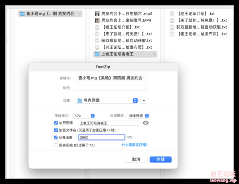Expand the save dialog with chevron button
The width and height of the screenshot is (239, 184).
tap(144, 100)
